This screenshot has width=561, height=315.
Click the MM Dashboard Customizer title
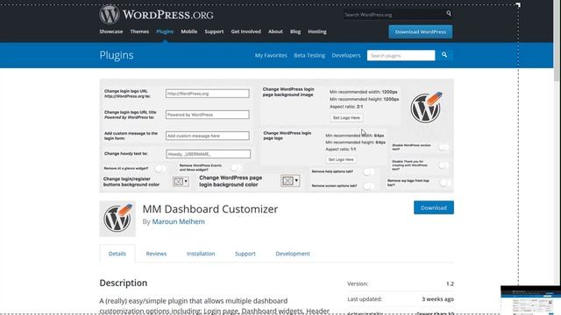coord(210,209)
